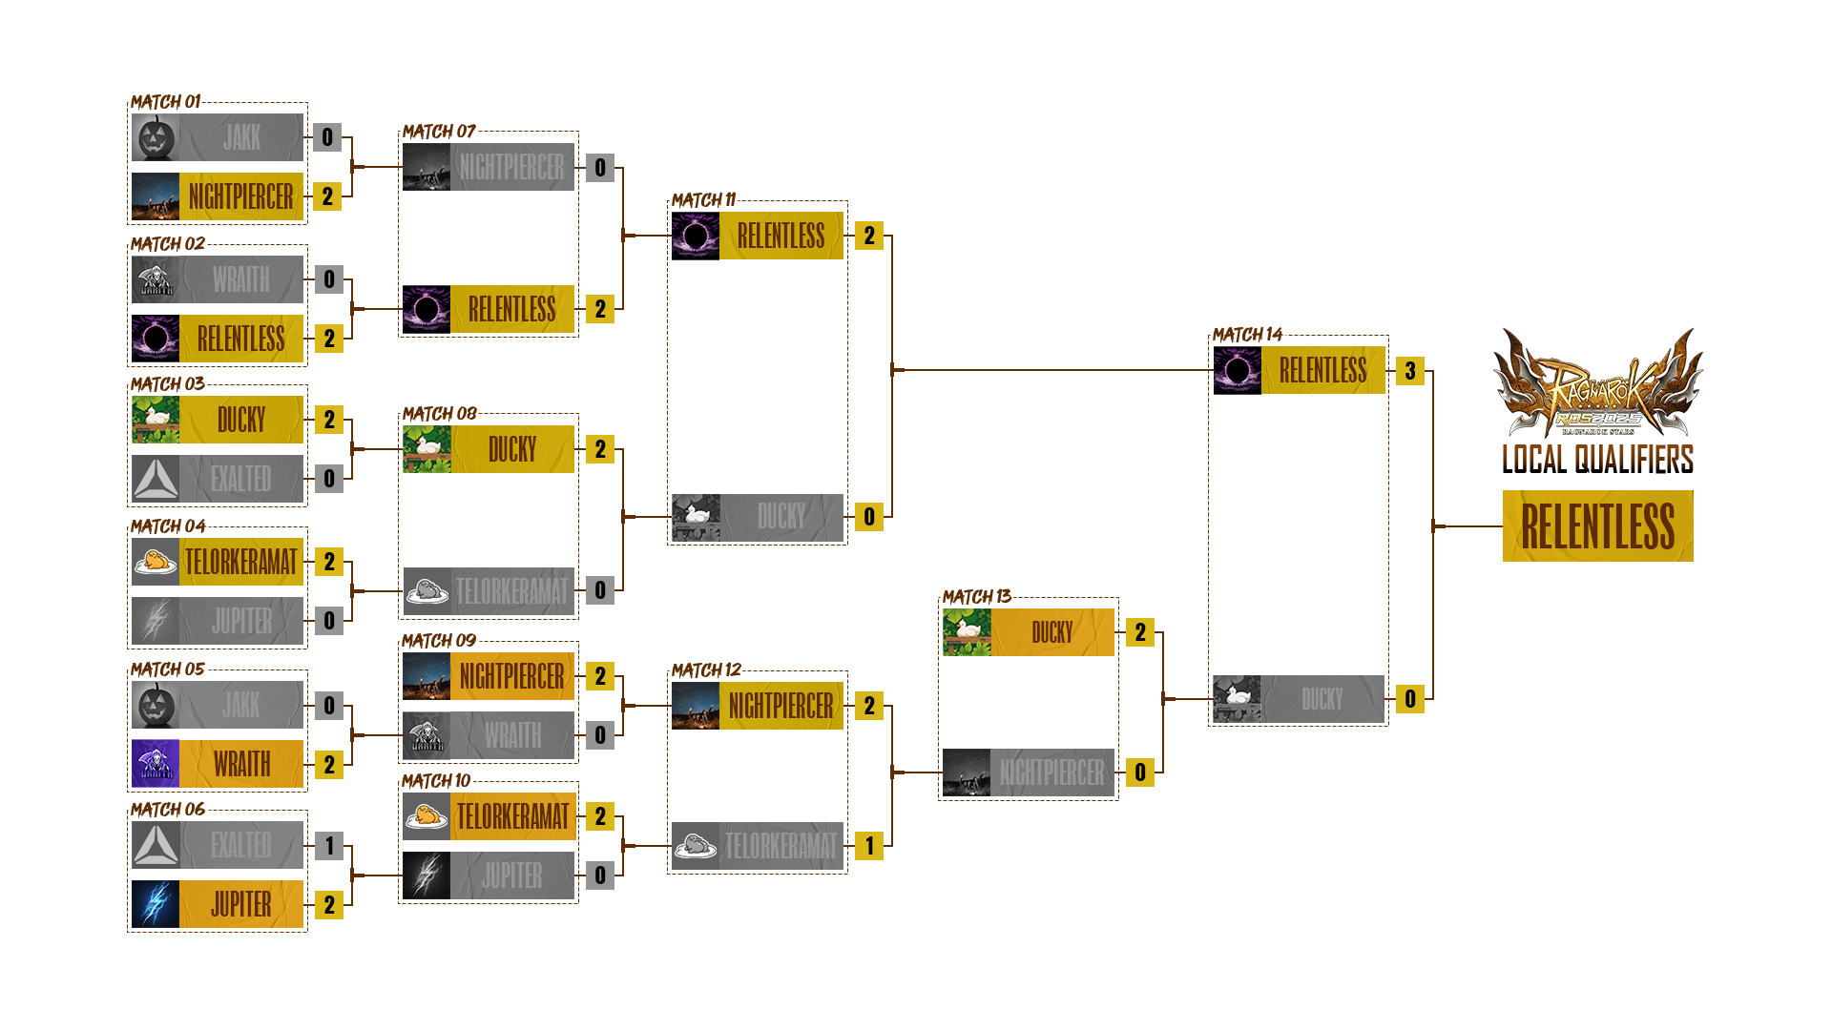Select the DUCKY winner bar in Match 08

coord(513,449)
